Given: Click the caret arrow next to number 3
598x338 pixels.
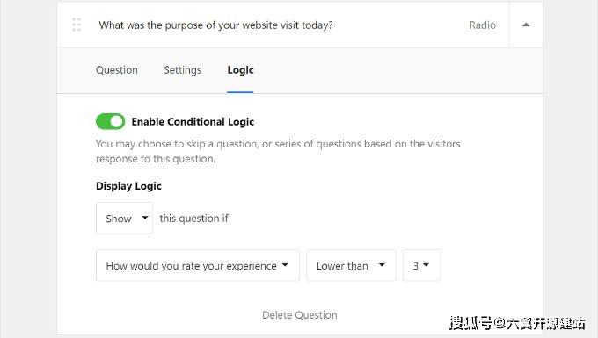Looking at the screenshot, I should point(426,265).
